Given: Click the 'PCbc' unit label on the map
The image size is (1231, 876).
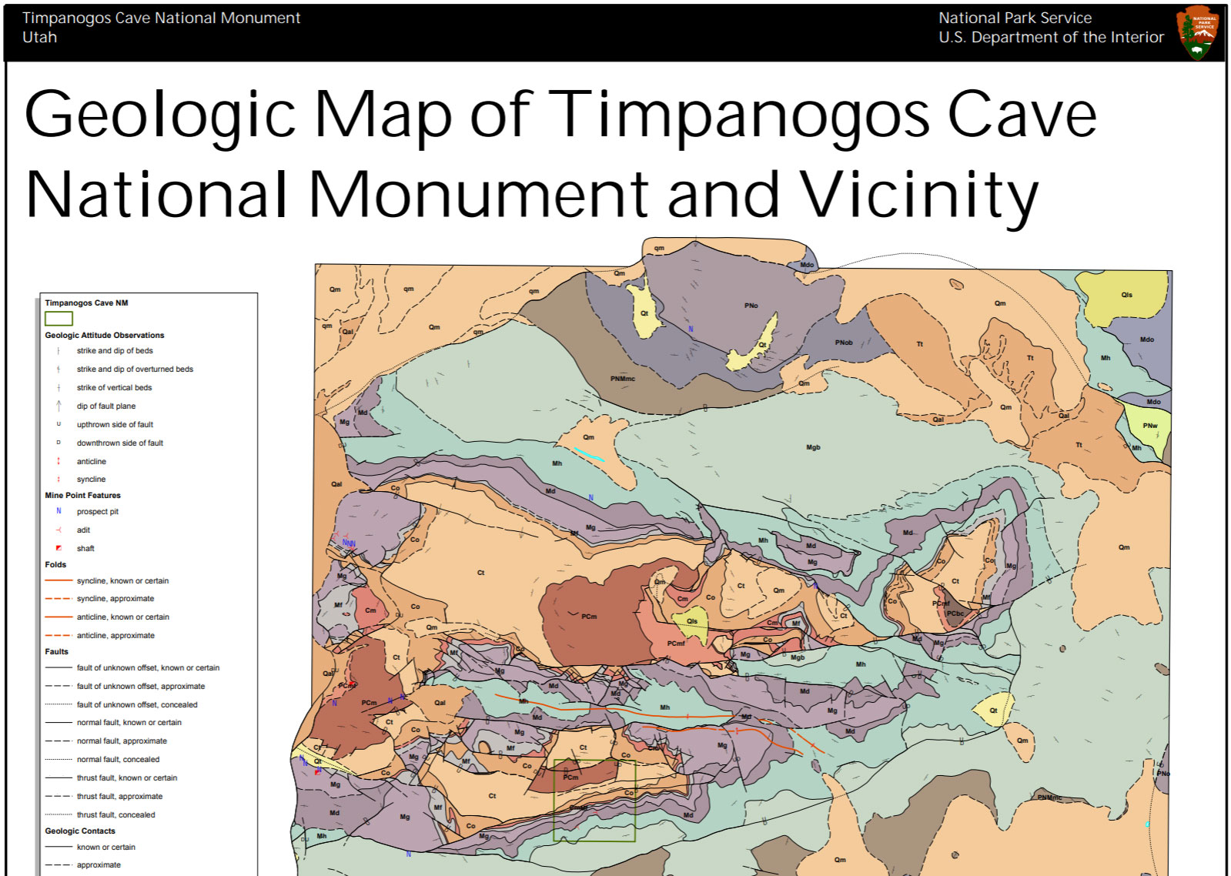Looking at the screenshot, I should click(x=955, y=614).
